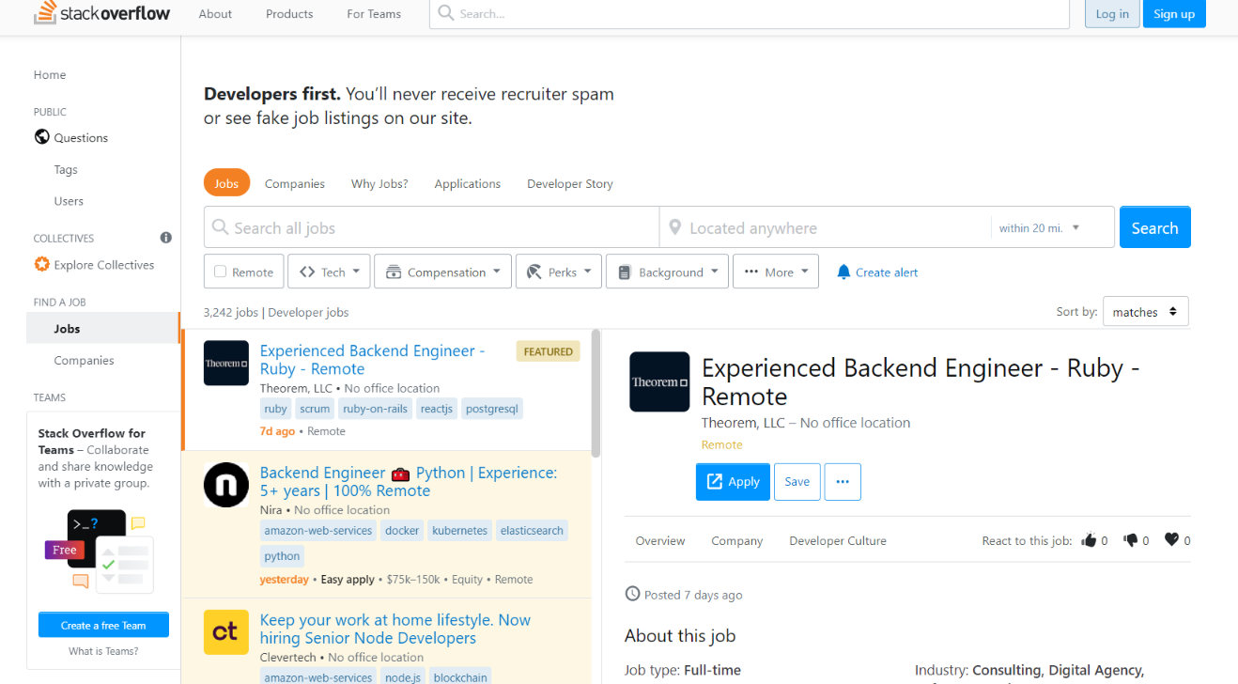Click the Sign up button
Image resolution: width=1238 pixels, height=684 pixels.
pyautogui.click(x=1174, y=13)
